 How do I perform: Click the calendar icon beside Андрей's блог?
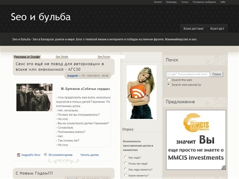pos(19,155)
